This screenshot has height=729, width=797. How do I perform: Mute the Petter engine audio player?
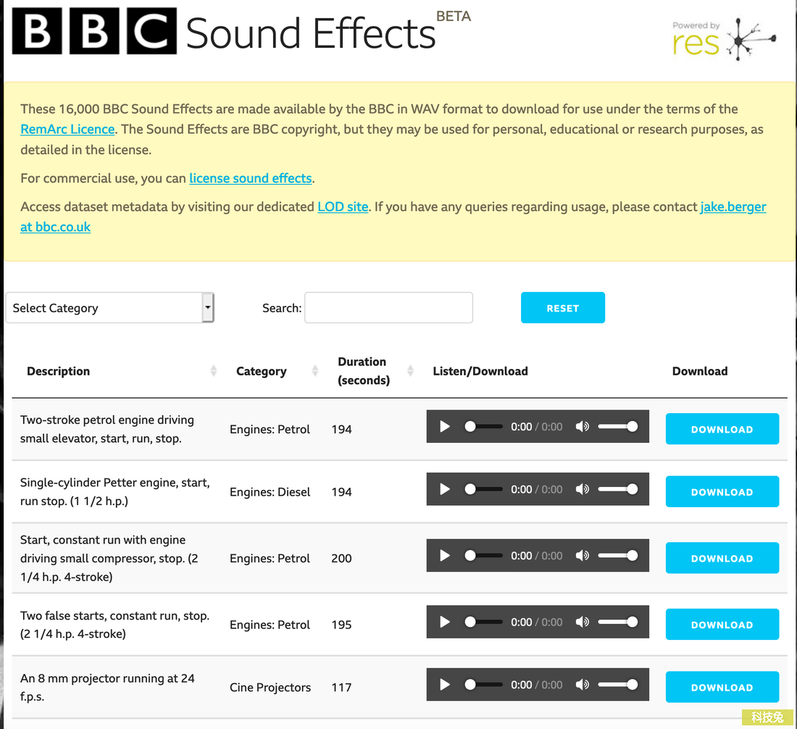point(583,489)
